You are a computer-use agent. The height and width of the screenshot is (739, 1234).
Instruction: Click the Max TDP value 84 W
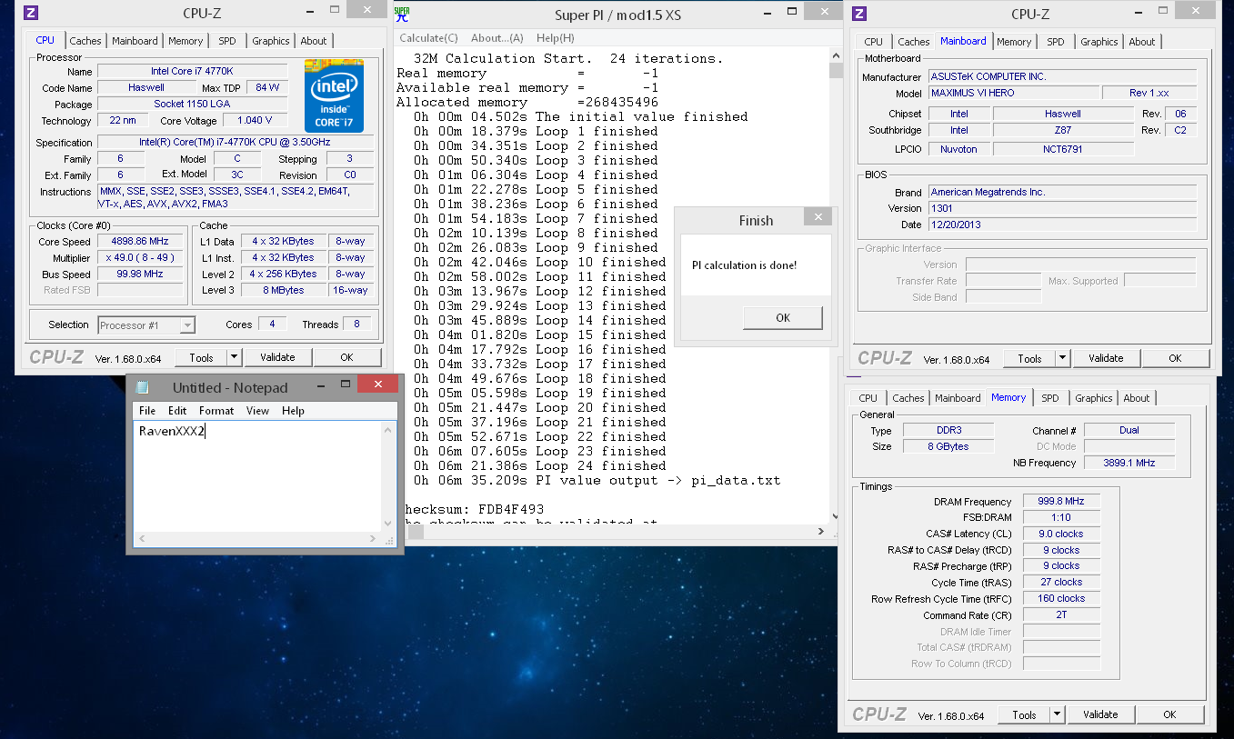267,87
